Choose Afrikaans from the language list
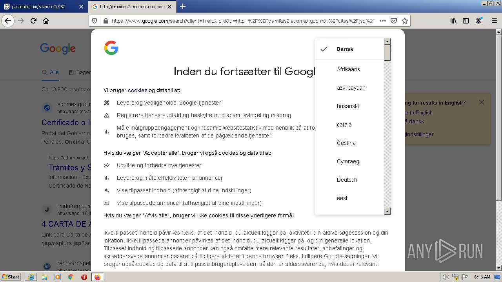Screen dimensions: 502x282 350,69
